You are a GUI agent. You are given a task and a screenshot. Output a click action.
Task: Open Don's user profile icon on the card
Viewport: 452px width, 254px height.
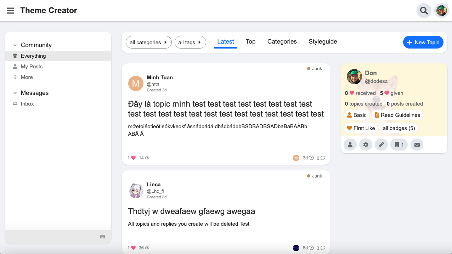click(350, 145)
